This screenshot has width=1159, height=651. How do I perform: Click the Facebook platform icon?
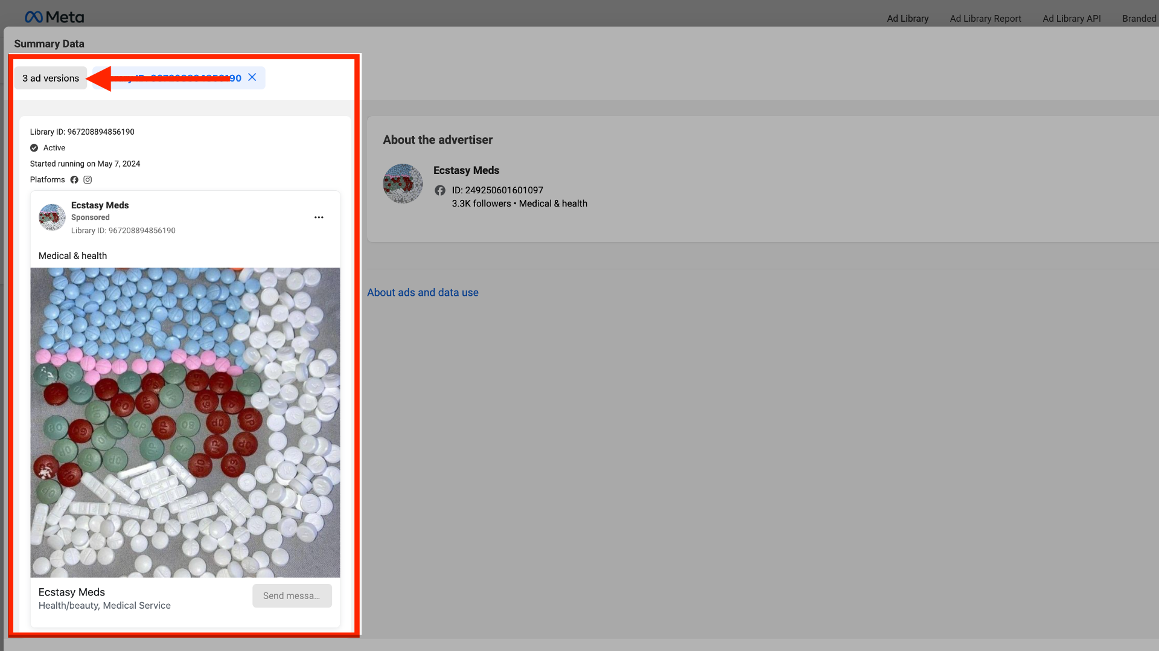click(74, 180)
